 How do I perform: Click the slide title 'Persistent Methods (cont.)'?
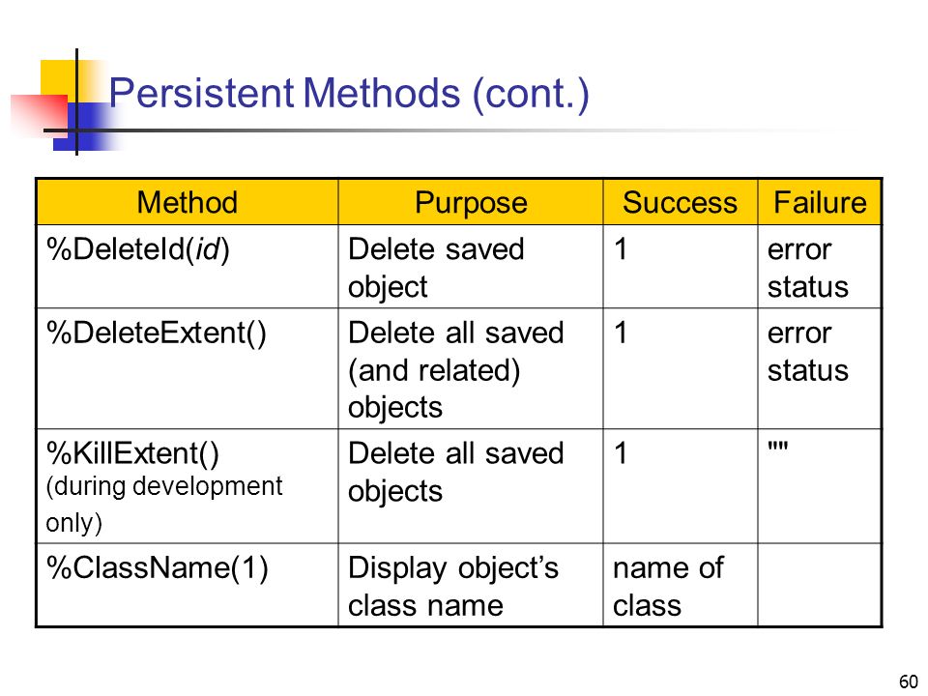click(349, 95)
